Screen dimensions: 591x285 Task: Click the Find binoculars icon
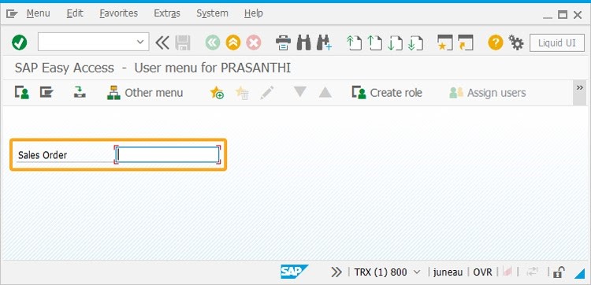[304, 43]
